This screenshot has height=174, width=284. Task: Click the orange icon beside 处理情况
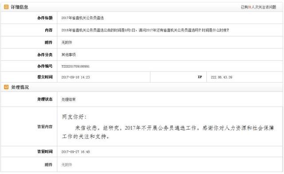pyautogui.click(x=6, y=87)
